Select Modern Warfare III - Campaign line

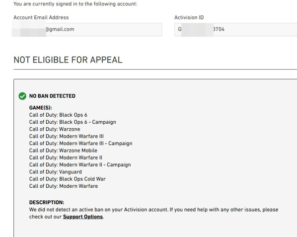pos(80,144)
